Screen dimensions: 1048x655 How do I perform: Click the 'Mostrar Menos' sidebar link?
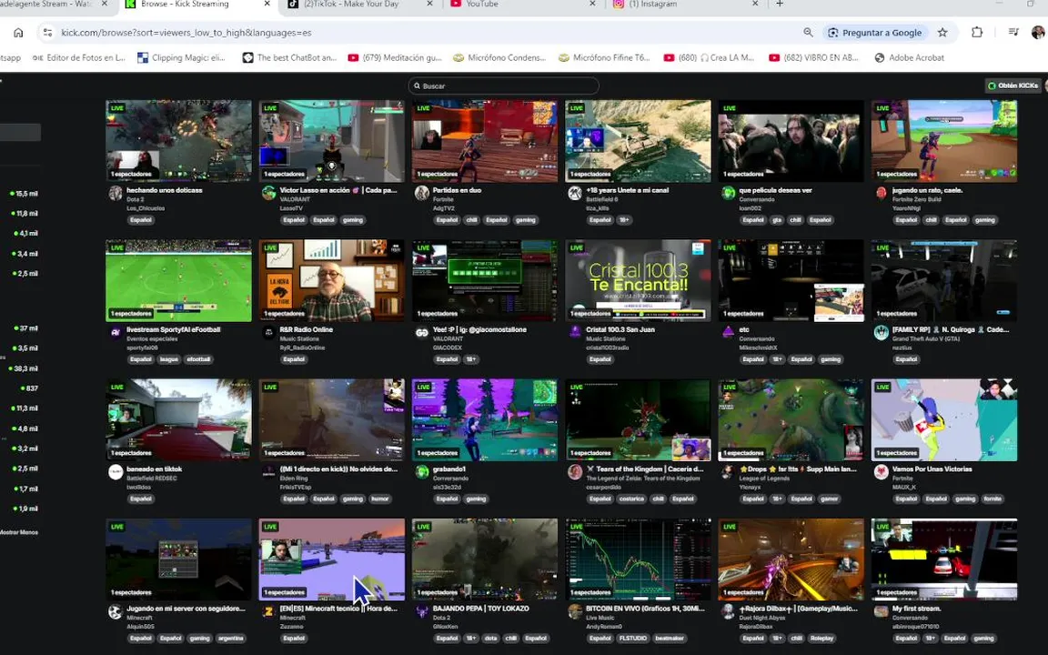pyautogui.click(x=19, y=533)
